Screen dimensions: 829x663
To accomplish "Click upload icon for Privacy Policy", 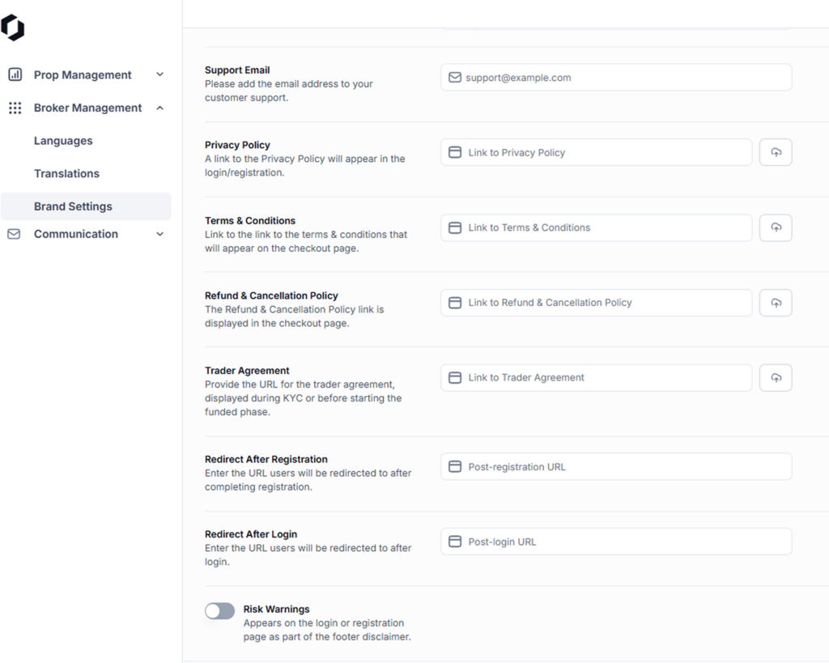I will click(x=776, y=152).
